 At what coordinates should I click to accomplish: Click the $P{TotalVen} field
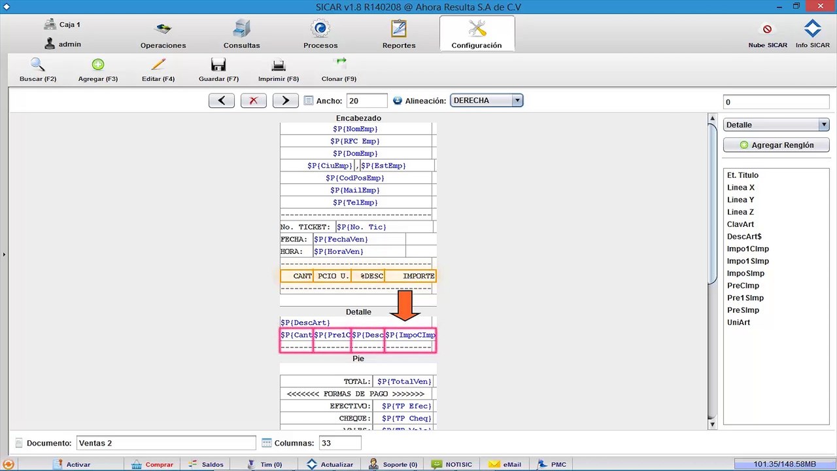[403, 381]
